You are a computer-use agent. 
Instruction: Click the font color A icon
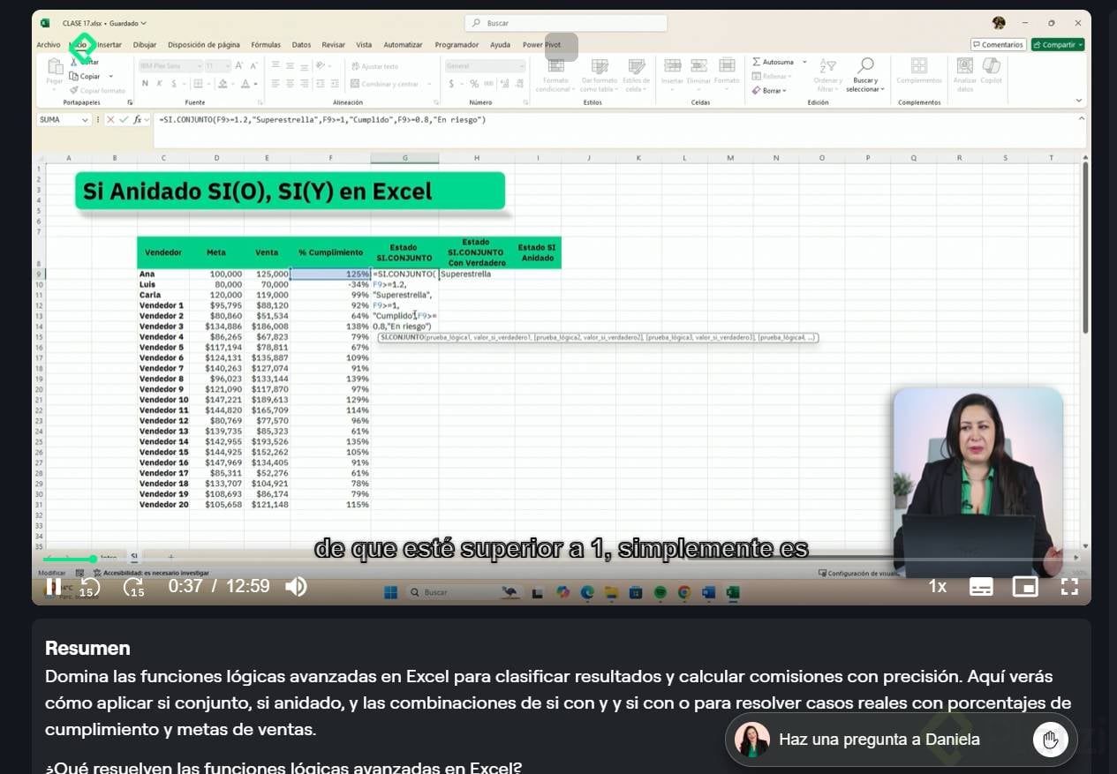coord(248,84)
